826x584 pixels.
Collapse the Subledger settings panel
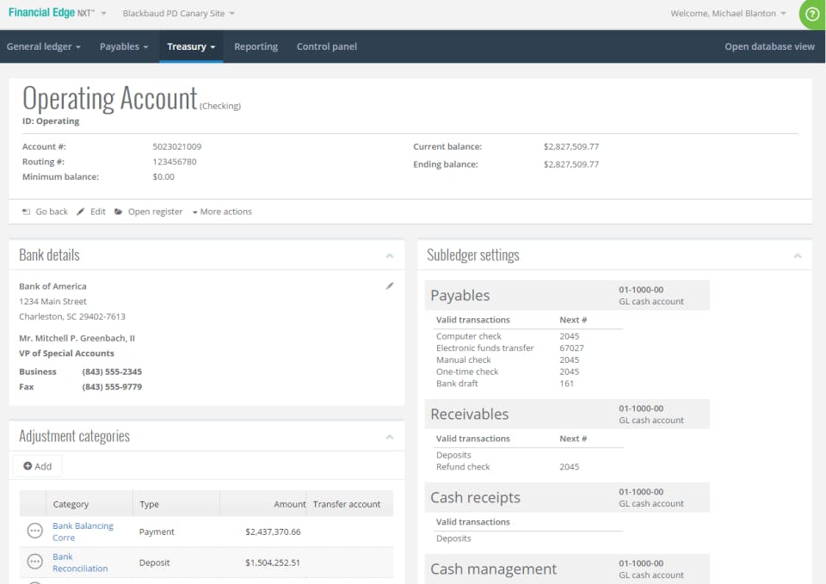coord(798,256)
